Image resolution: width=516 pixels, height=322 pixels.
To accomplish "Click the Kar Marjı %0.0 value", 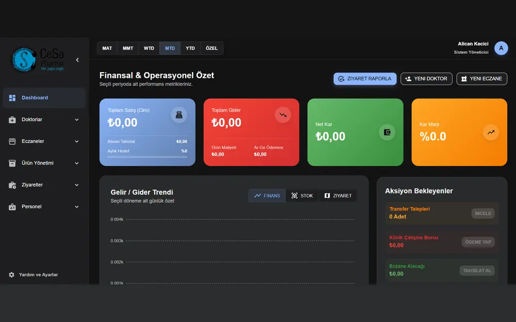I will click(x=433, y=137).
